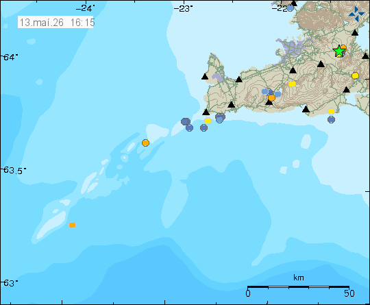Click the 64° latitude label
The height and width of the screenshot is (305, 370).
(x=10, y=57)
